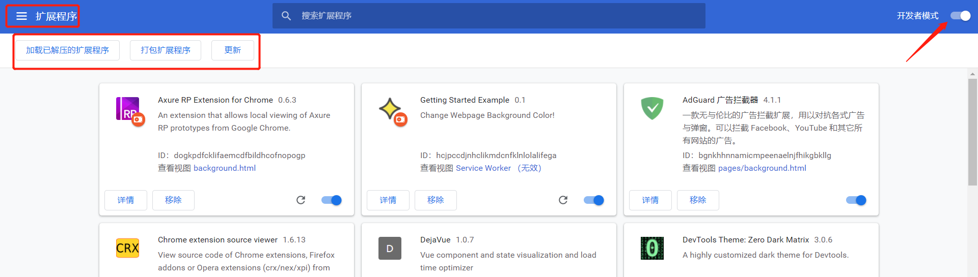
Task: Click the Getting Started Example star icon
Action: point(393,111)
